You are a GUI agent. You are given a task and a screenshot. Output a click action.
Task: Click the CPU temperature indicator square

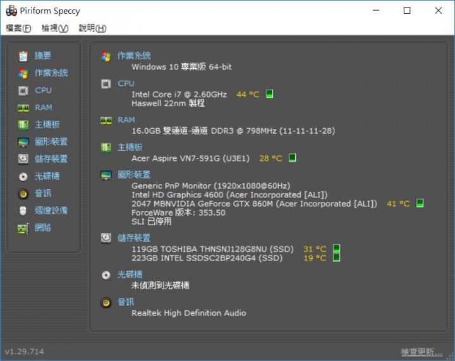(x=270, y=94)
